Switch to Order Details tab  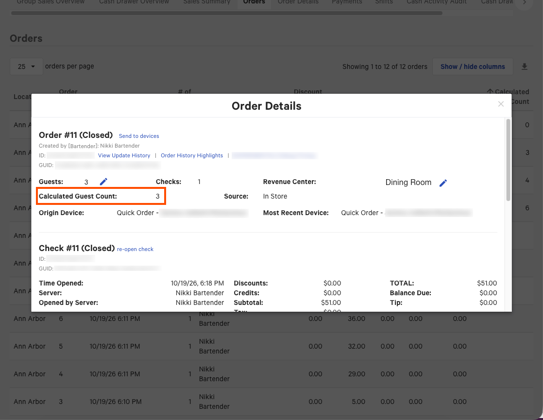298,2
